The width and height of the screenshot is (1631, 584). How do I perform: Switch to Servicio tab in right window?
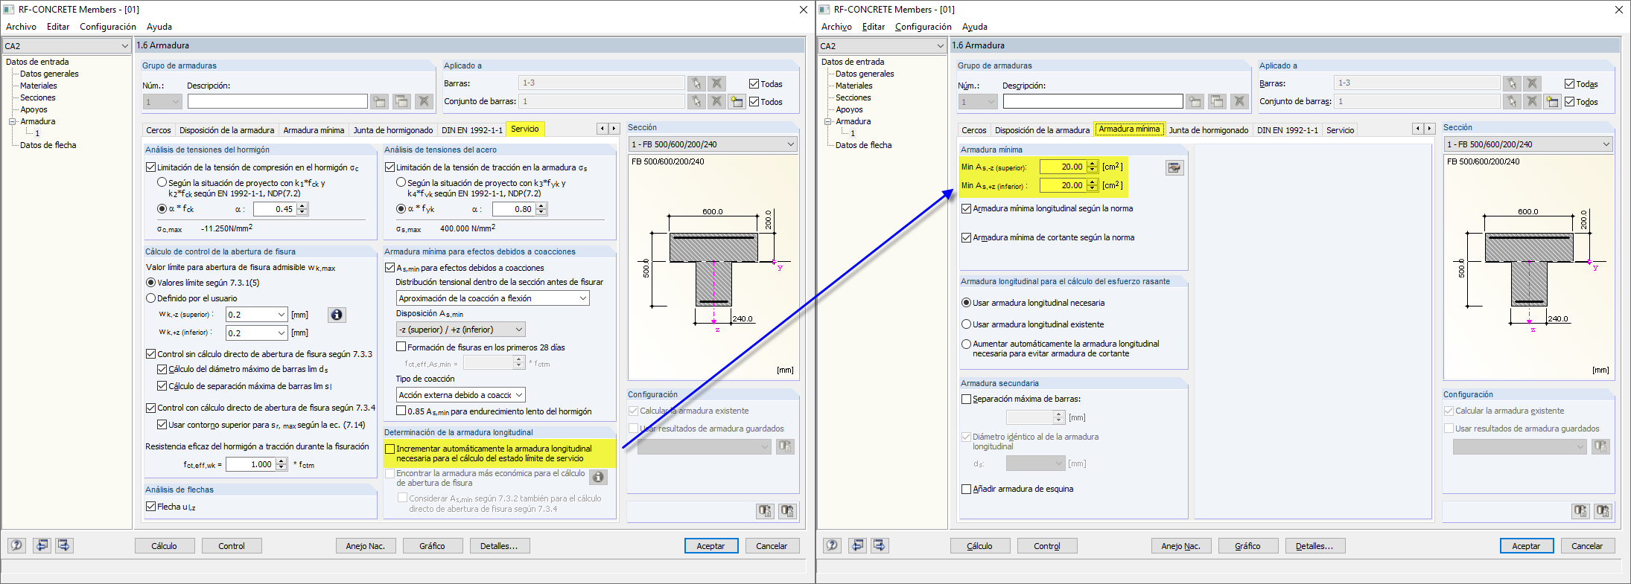[x=1341, y=130]
